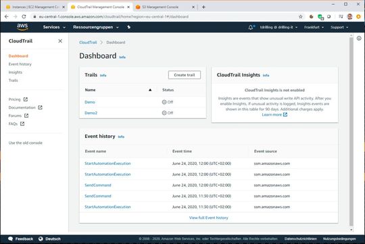Click the page vertical scrollbar
365x244 pixels.
tap(351, 132)
